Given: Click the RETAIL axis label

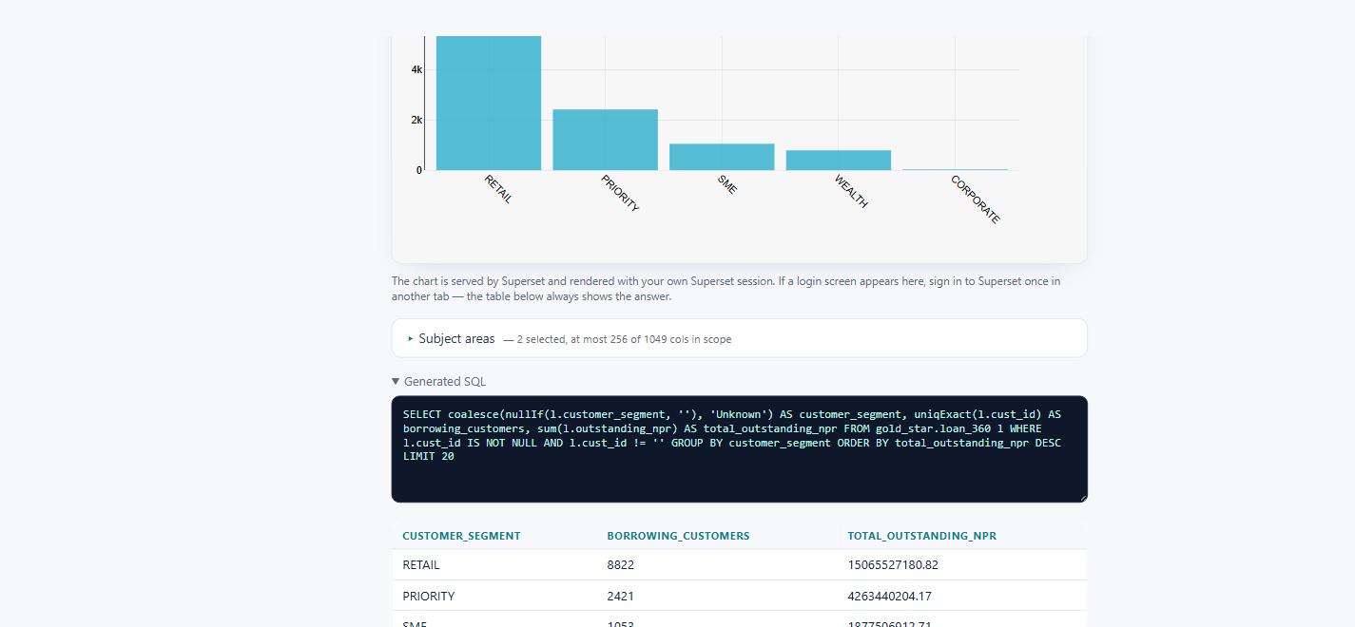Looking at the screenshot, I should point(498,189).
